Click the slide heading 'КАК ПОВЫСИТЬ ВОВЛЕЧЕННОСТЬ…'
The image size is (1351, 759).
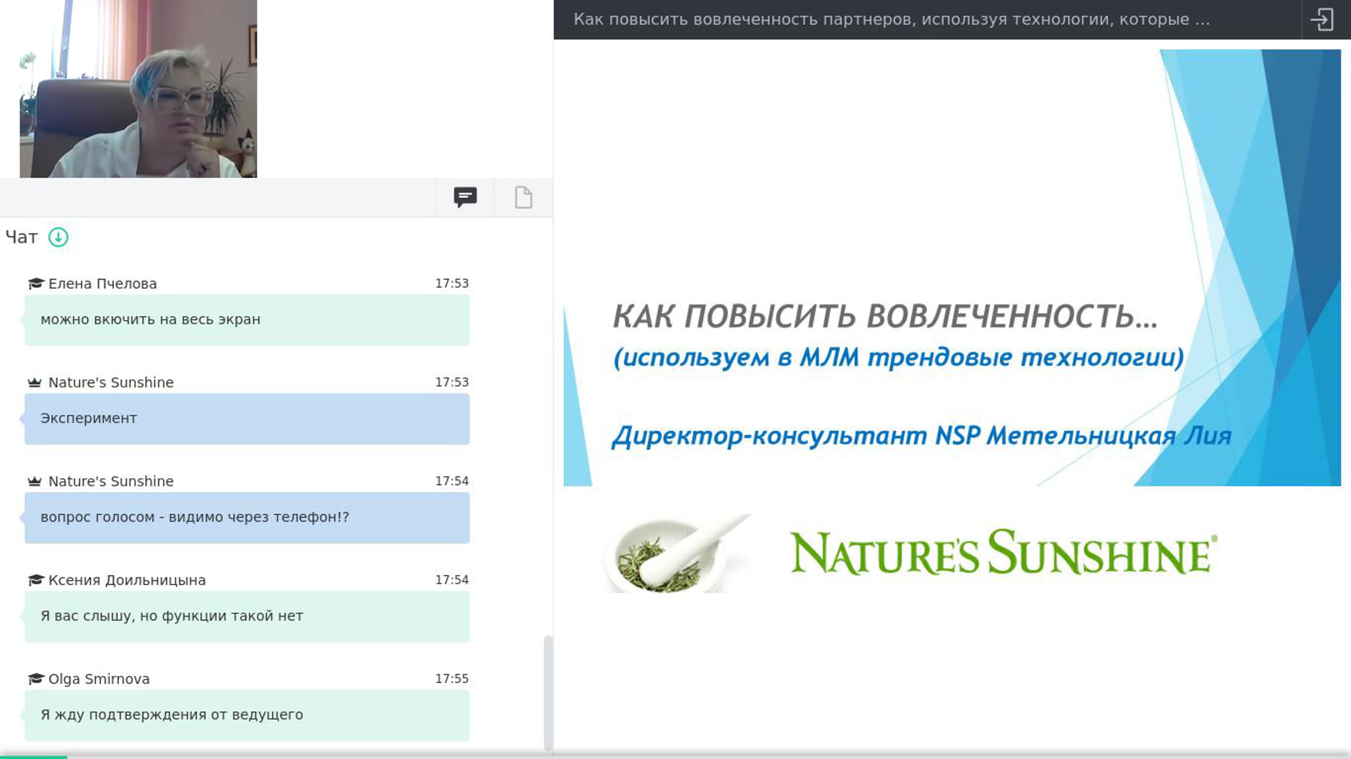click(885, 316)
